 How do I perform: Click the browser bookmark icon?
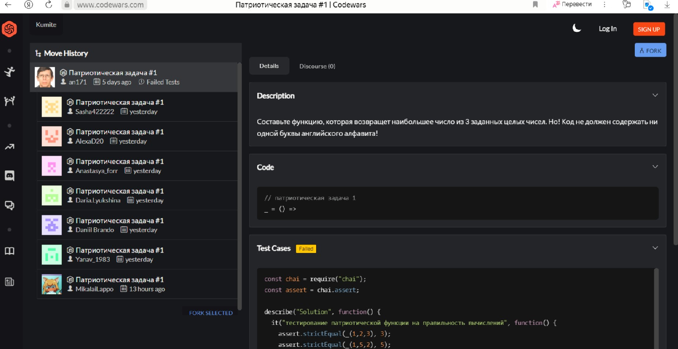[x=535, y=5]
